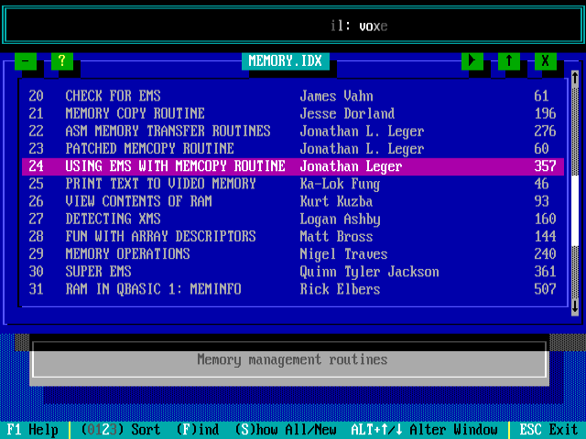Image resolution: width=586 pixels, height=439 pixels.
Task: Open help with the green question mark button
Action: click(x=61, y=60)
